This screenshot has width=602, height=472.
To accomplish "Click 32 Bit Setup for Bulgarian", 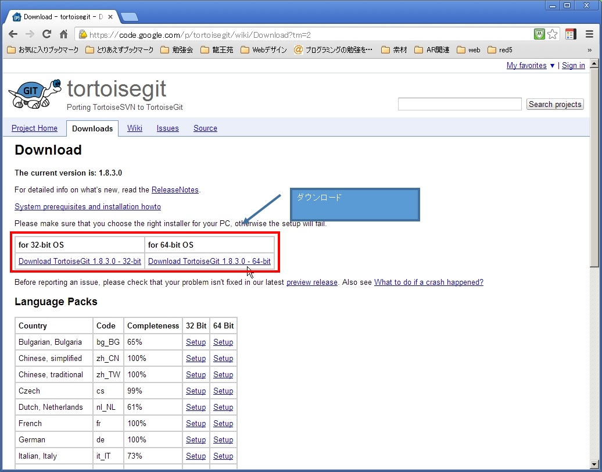I will point(196,342).
